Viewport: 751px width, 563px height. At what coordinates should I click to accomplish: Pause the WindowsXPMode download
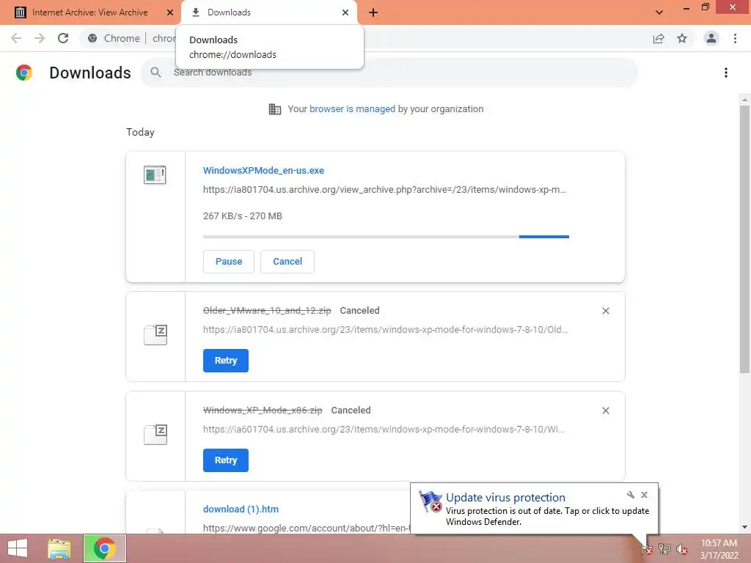tap(229, 262)
